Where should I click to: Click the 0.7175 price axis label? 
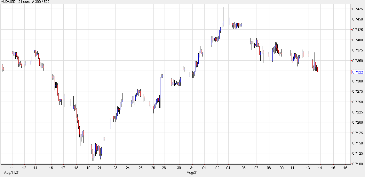(358, 133)
